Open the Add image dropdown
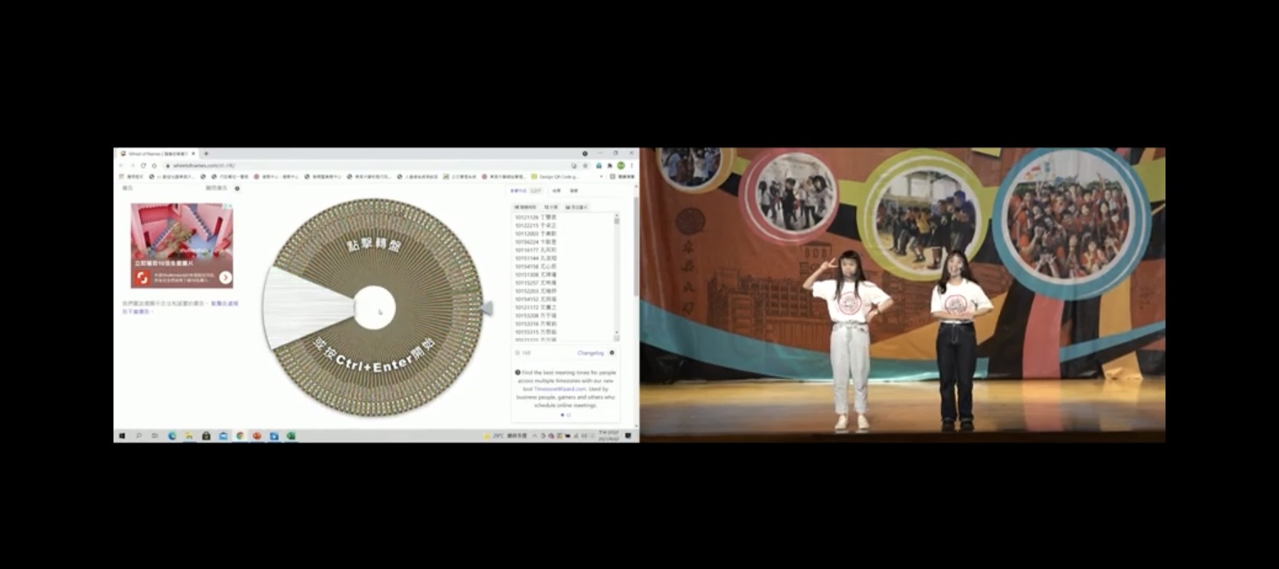The image size is (1279, 569). 577,207
